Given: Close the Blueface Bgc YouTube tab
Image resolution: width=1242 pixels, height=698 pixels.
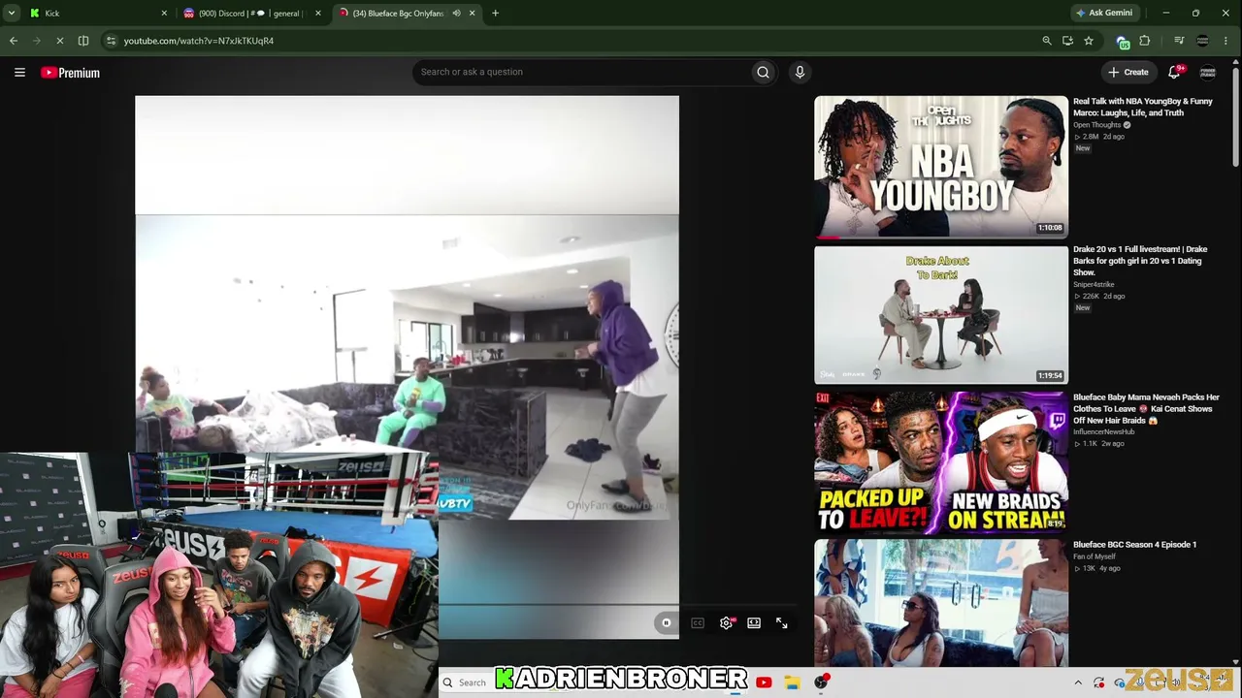Looking at the screenshot, I should pos(473,14).
